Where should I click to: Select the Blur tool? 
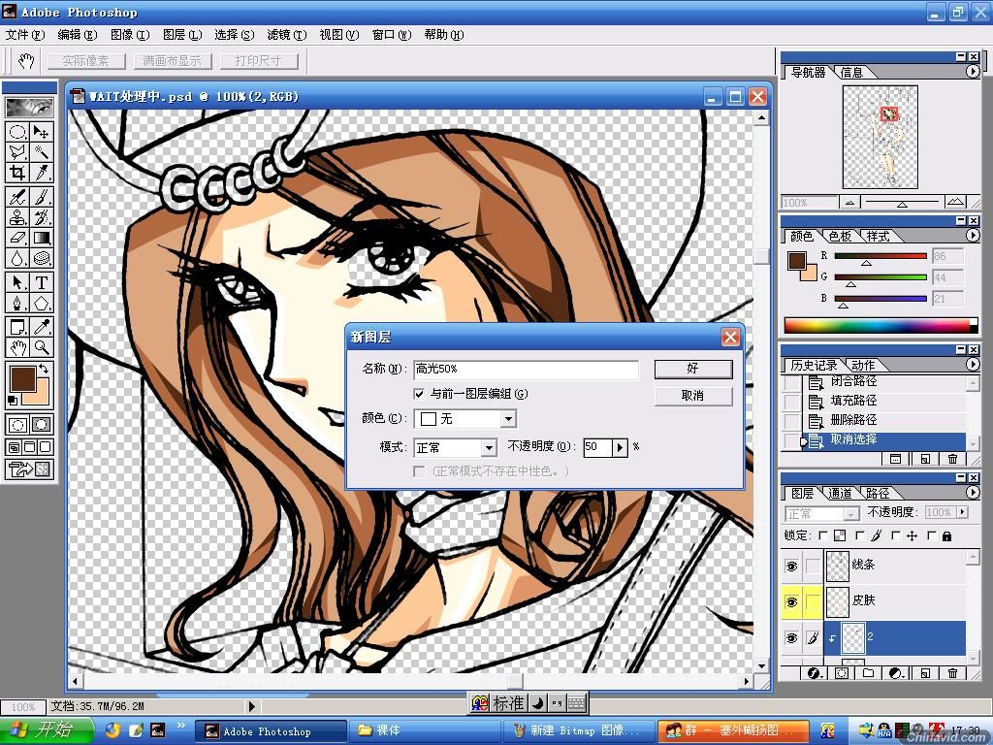[17, 258]
